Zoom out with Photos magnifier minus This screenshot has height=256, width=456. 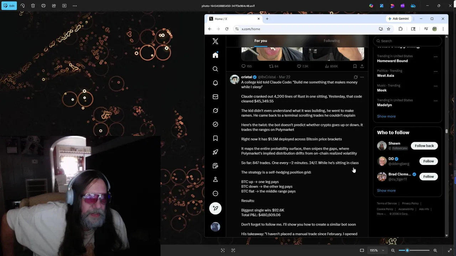pos(393,250)
